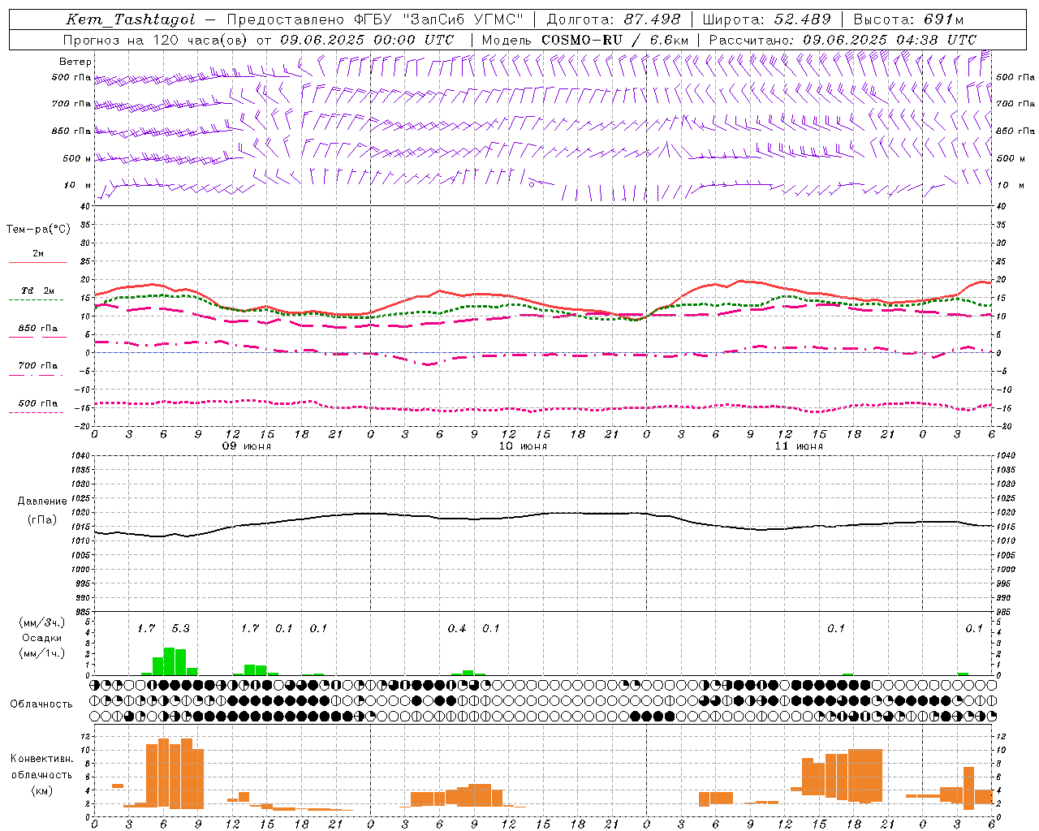Screen dimensions: 1039x831
Task: Click the 10 июня date label
Action: coord(523,446)
